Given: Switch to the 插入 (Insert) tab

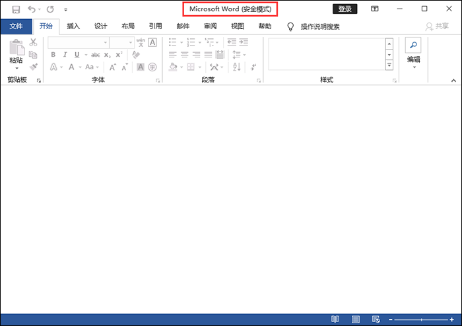Looking at the screenshot, I should point(73,26).
